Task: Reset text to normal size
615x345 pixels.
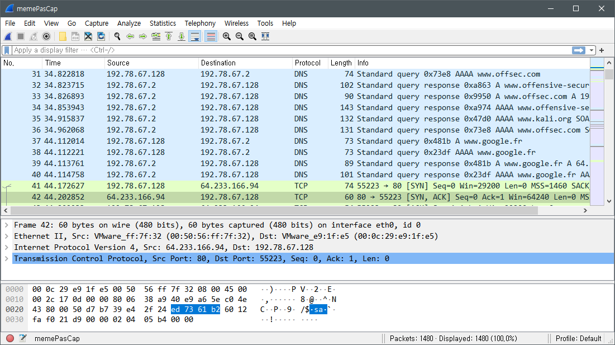Action: point(252,36)
